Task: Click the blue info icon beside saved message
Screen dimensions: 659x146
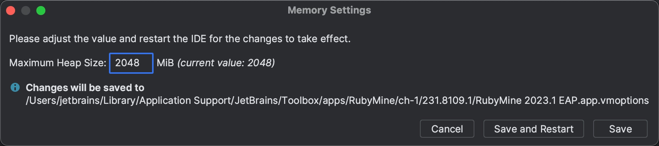Action: click(15, 88)
